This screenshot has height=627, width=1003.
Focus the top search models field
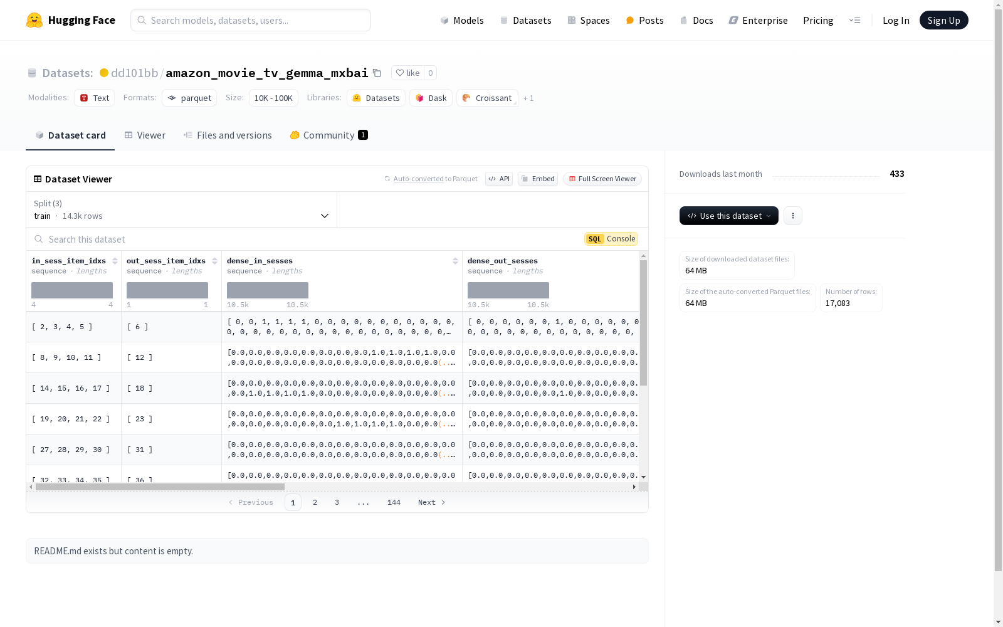251,20
